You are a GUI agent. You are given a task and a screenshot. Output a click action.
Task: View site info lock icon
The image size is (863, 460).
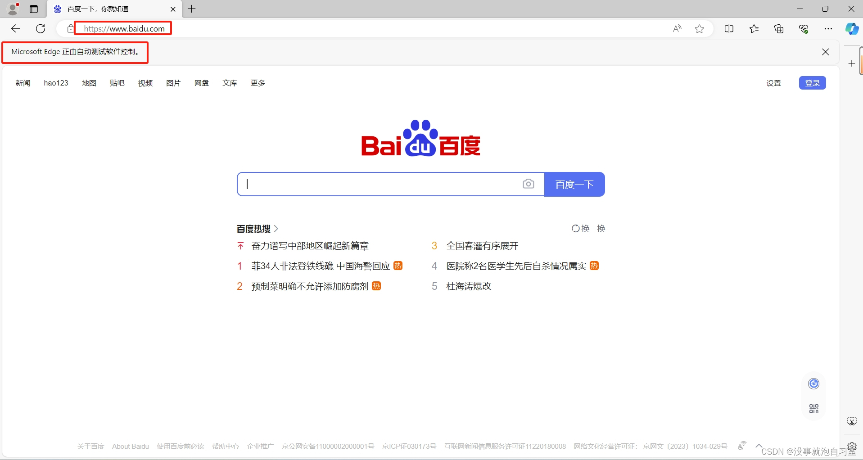(70, 29)
